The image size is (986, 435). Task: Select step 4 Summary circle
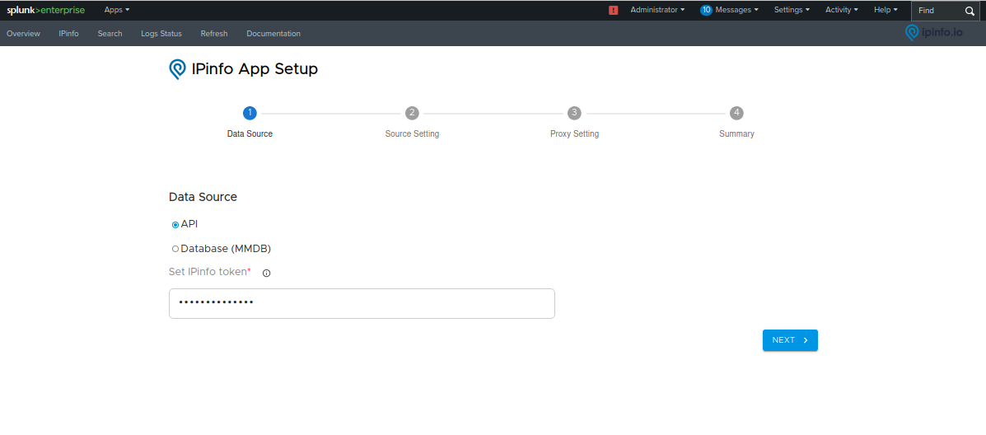click(x=736, y=113)
